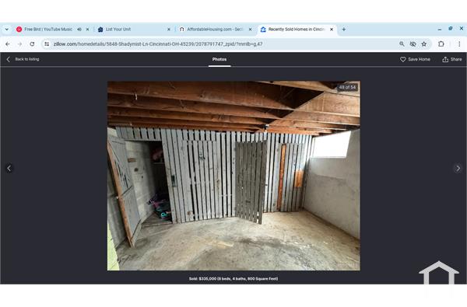Image resolution: width=467 pixels, height=307 pixels.
Task: Open a new browser tab
Action: [344, 30]
